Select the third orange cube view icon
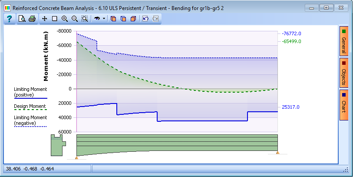 [133, 19]
